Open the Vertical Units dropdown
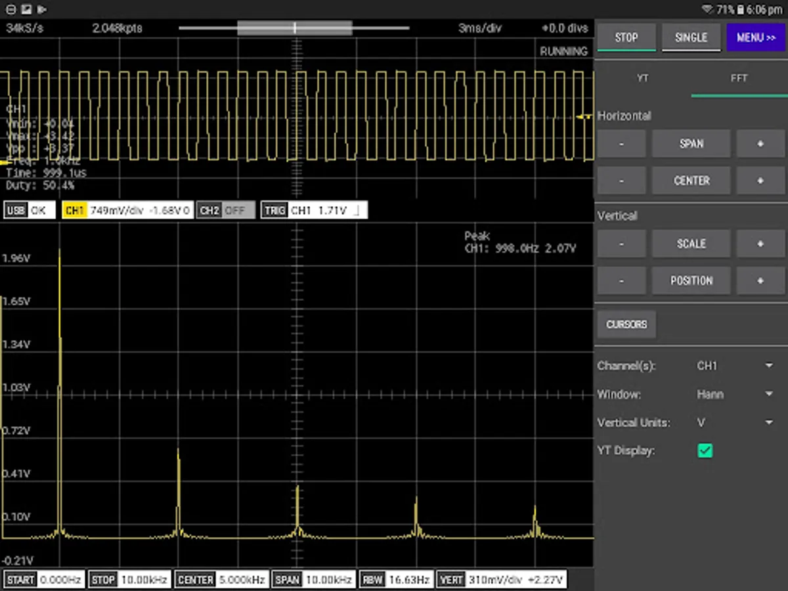 [x=734, y=423]
